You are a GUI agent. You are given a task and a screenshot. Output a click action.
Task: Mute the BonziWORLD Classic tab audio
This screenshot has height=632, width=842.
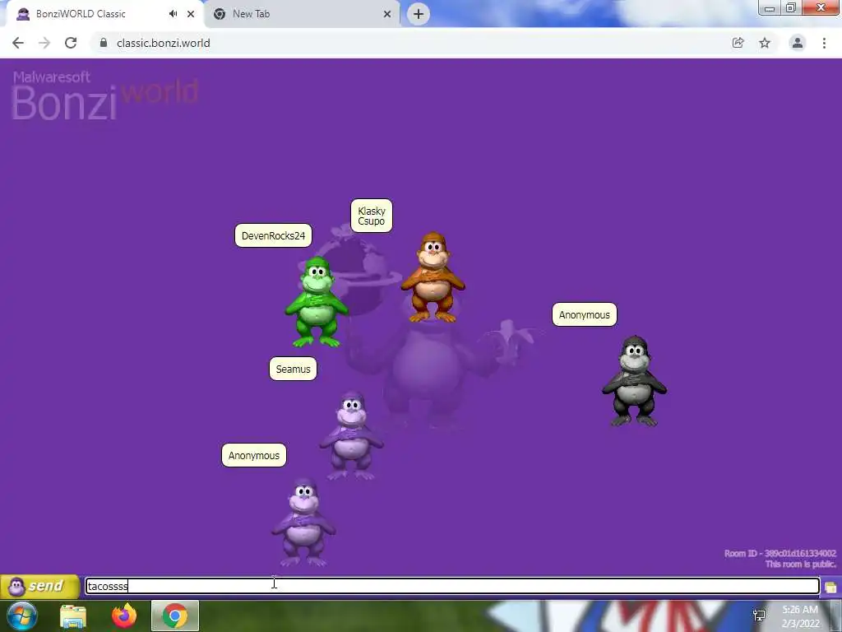click(173, 14)
